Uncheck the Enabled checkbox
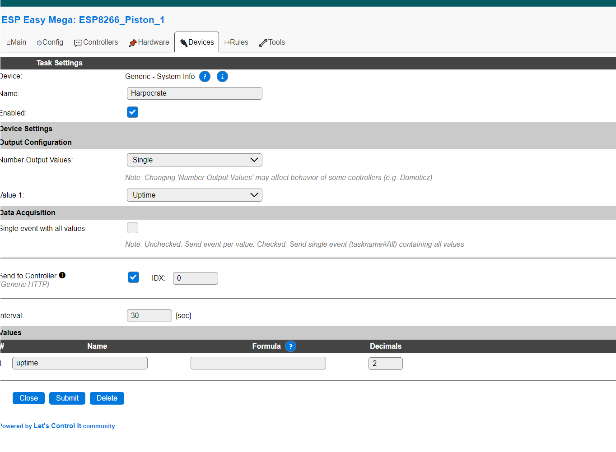 click(x=132, y=112)
